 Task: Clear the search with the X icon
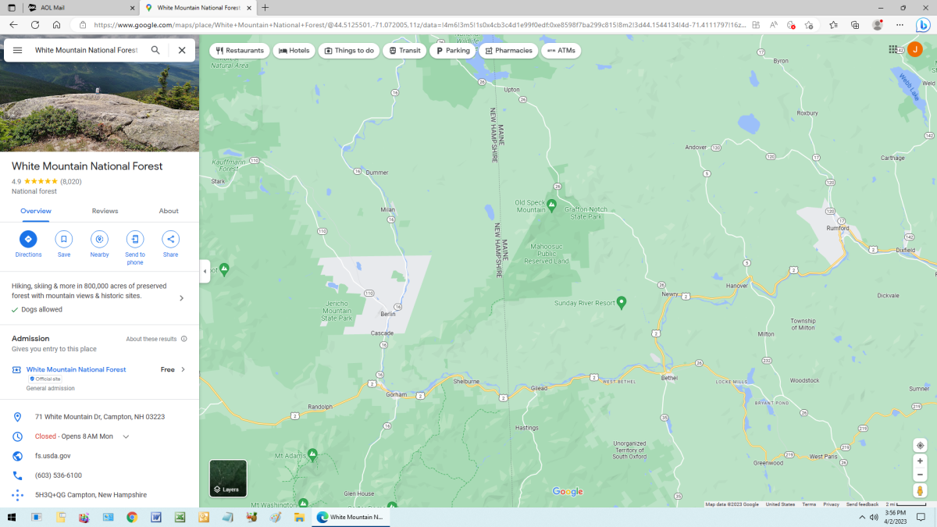point(182,50)
